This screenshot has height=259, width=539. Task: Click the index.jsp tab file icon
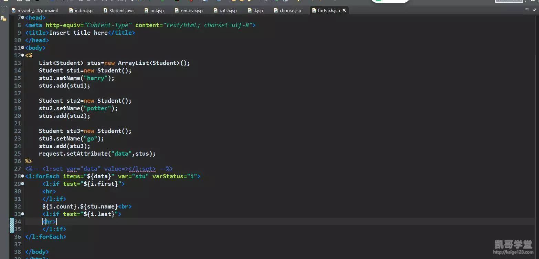(x=71, y=11)
